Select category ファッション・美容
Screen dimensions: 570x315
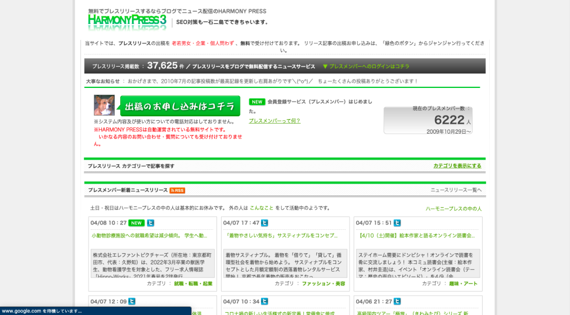tap(323, 284)
